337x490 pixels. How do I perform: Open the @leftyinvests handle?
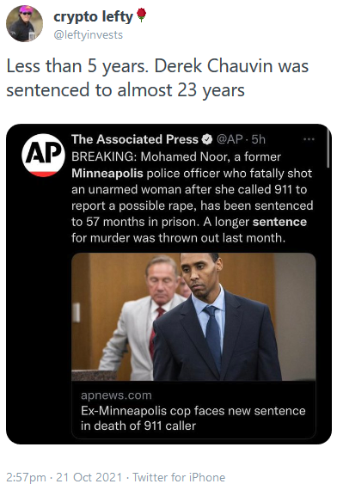pyautogui.click(x=89, y=34)
